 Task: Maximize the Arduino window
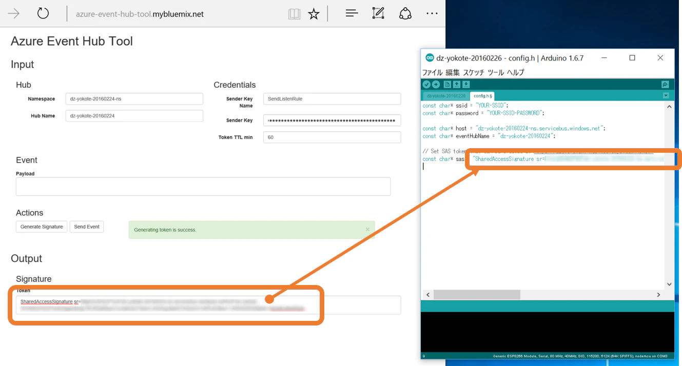pos(632,58)
